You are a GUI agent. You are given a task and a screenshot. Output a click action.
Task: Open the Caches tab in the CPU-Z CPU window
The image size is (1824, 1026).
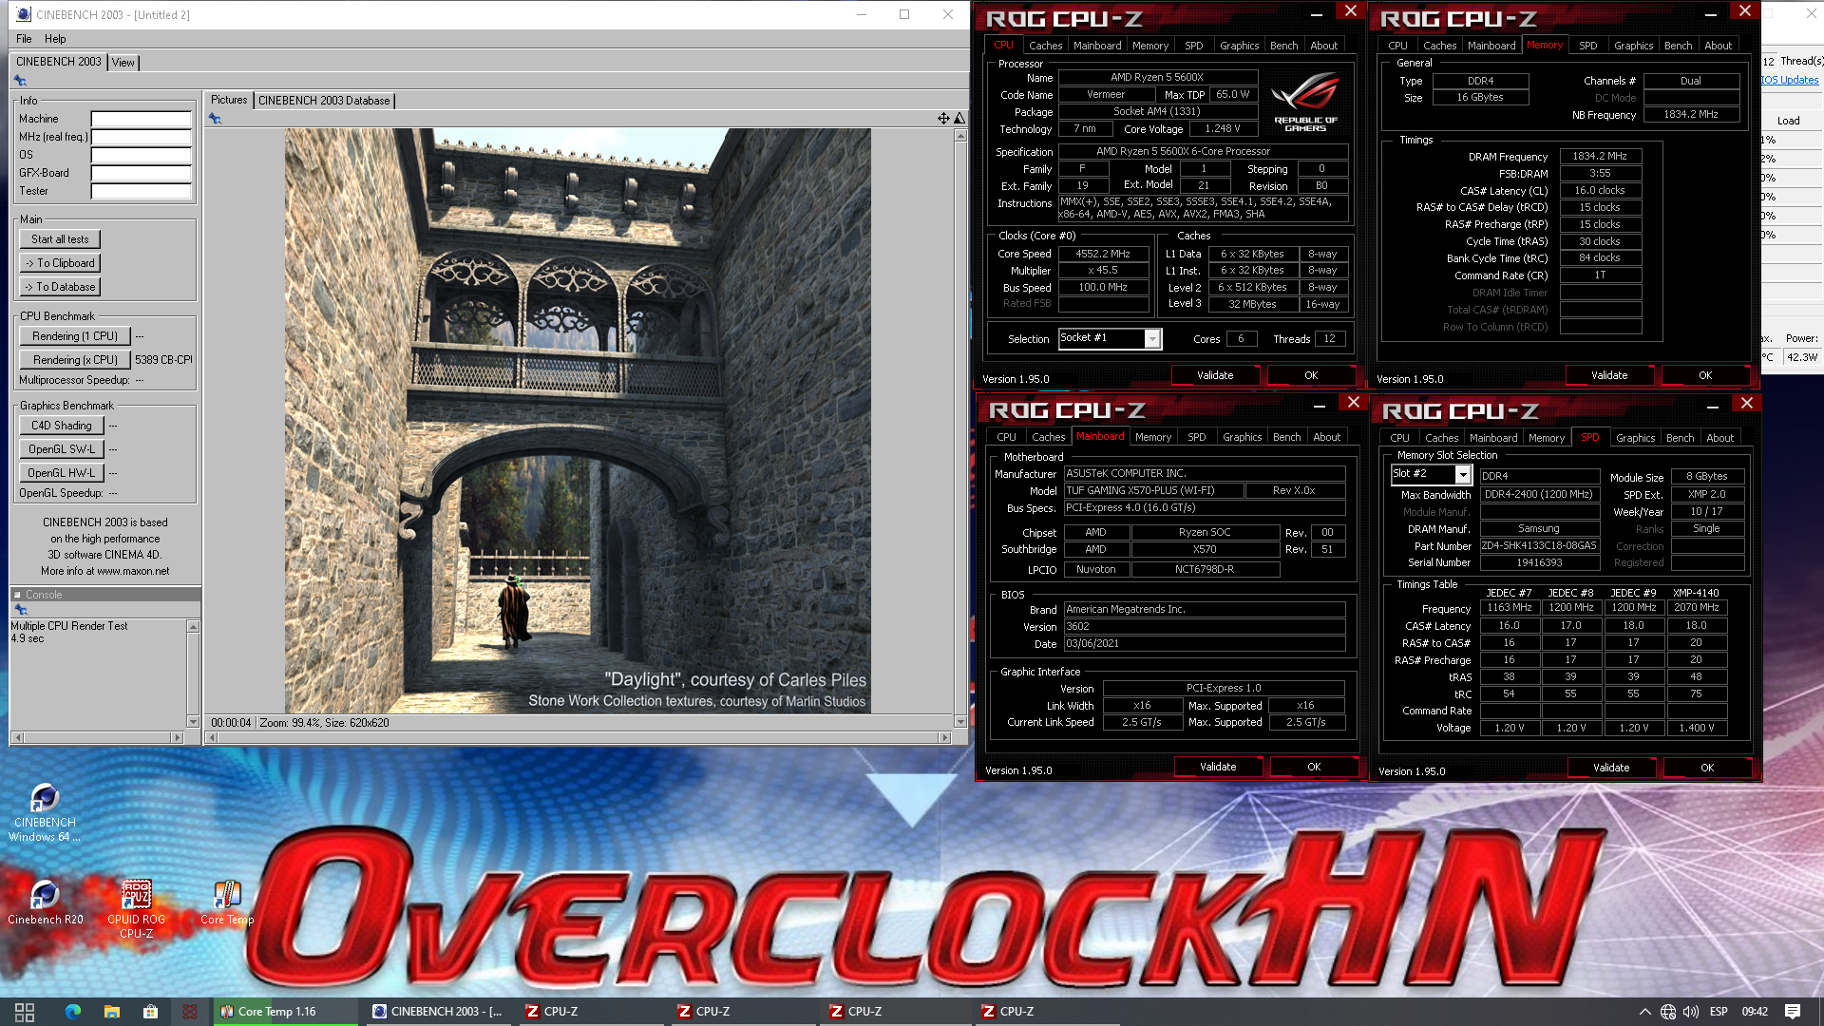(1045, 46)
